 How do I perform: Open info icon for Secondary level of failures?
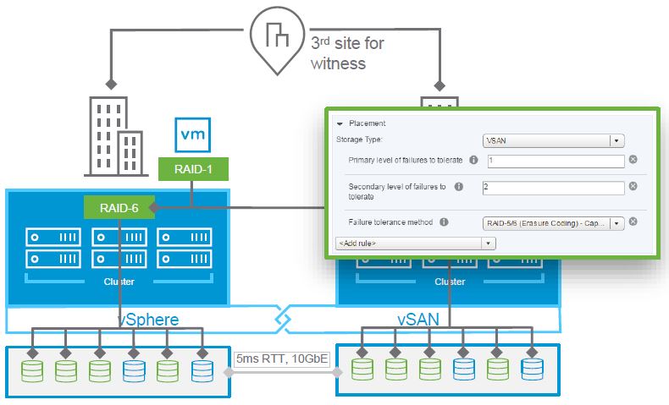(x=459, y=187)
